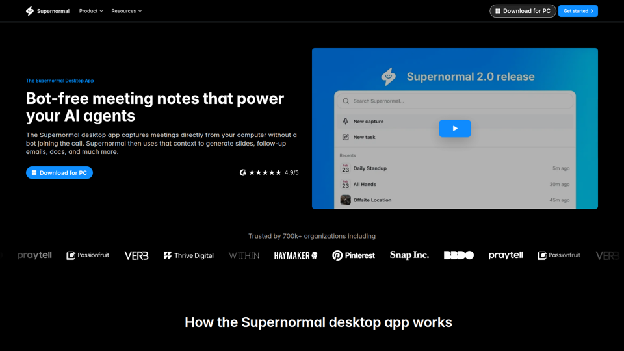
Task: Click the G2 rating logo icon
Action: 242,172
